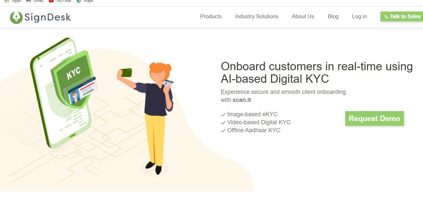Open the About Us menu item
This screenshot has width=423, height=204.
303,17
